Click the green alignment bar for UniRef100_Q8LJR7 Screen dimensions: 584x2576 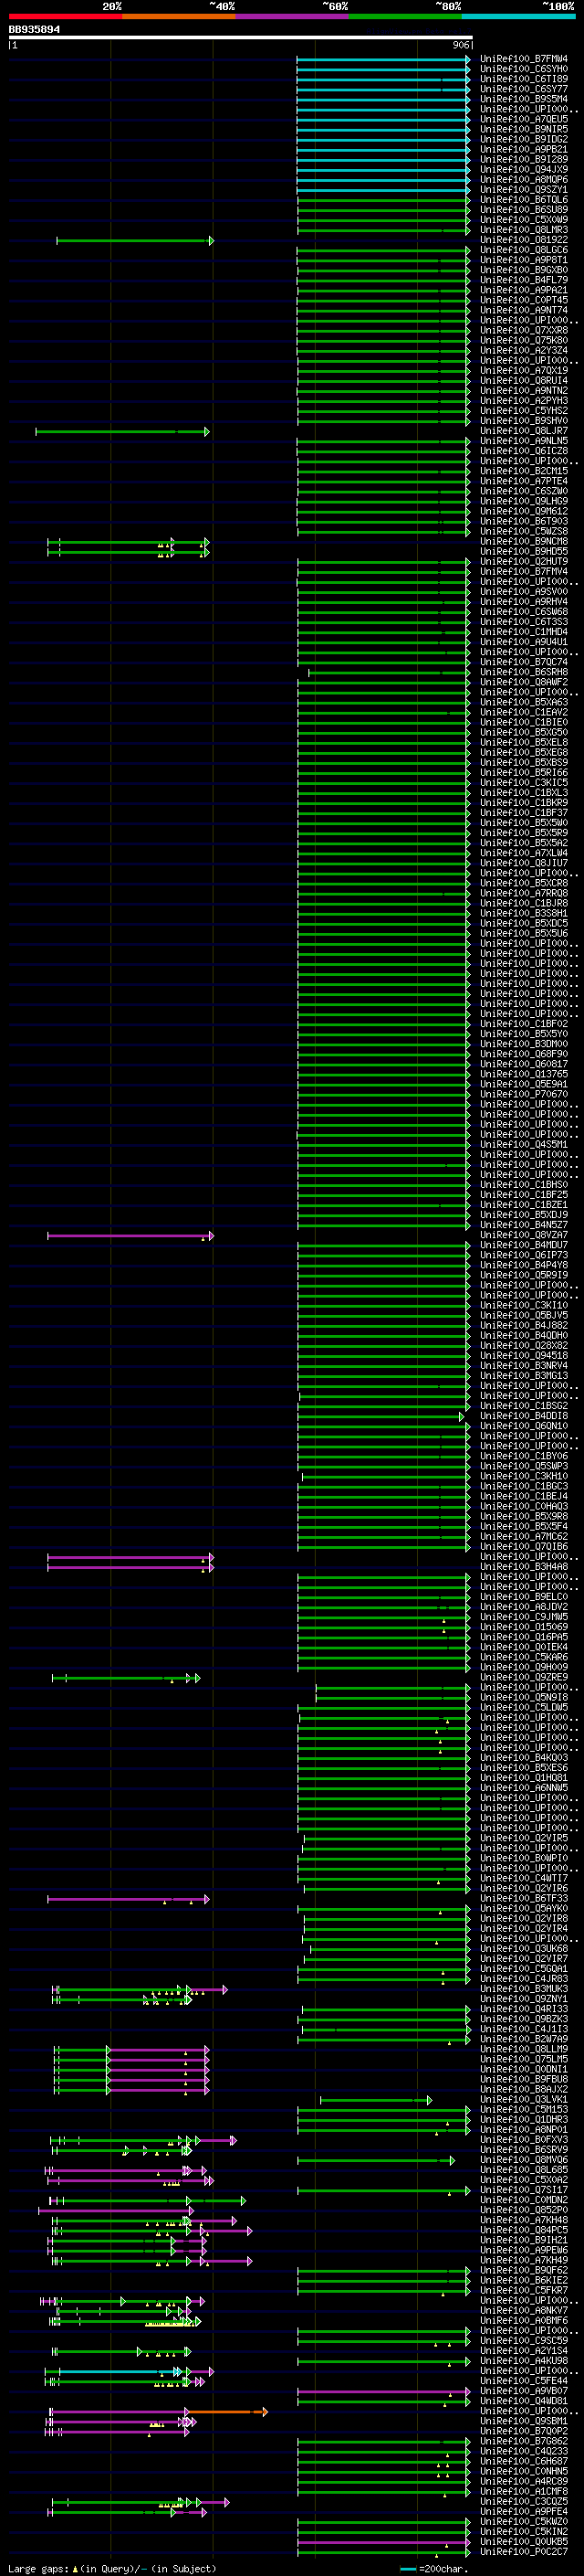123,432
